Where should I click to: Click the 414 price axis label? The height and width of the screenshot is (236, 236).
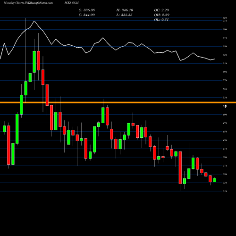coord(225,149)
